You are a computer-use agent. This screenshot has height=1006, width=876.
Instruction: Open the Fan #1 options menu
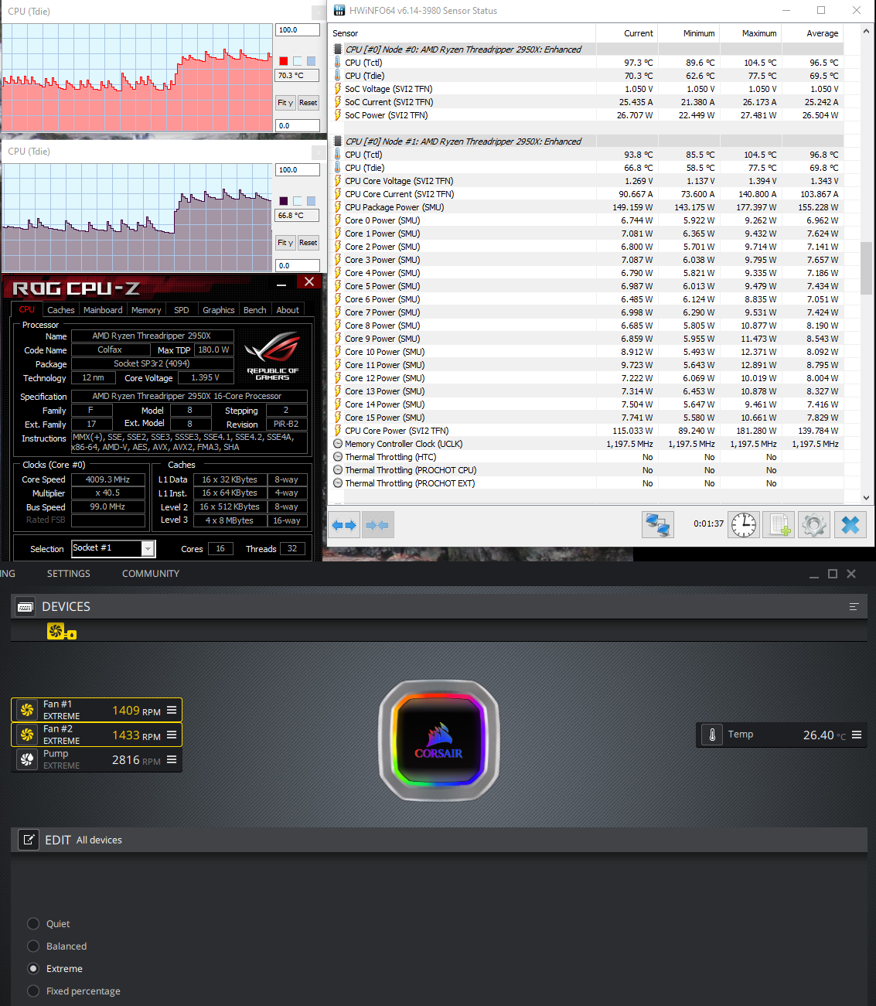172,710
